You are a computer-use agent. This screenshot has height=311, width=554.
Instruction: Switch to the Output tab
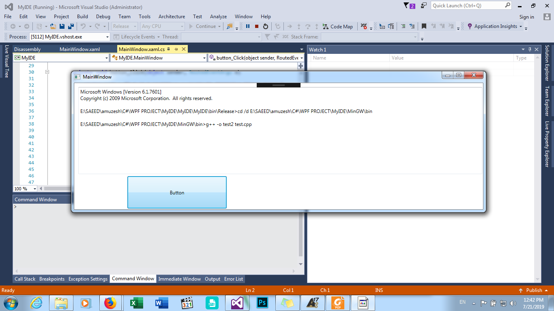tap(213, 279)
